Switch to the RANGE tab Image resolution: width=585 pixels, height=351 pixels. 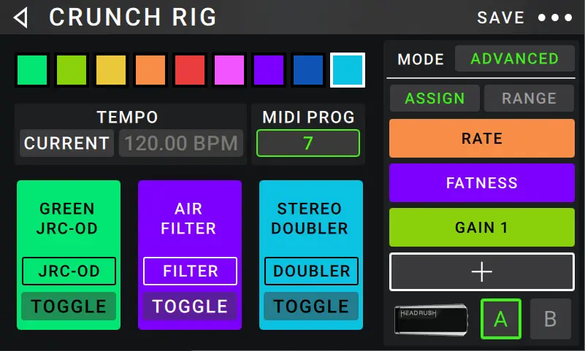point(529,99)
